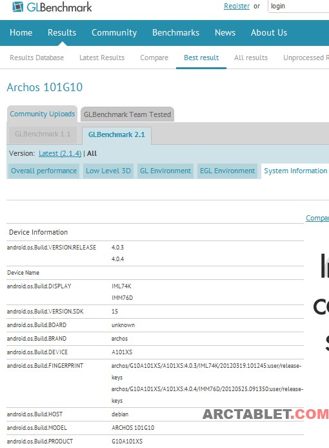The width and height of the screenshot is (329, 448).
Task: Click the android.os.Build.BOARD label
Action: (37, 325)
